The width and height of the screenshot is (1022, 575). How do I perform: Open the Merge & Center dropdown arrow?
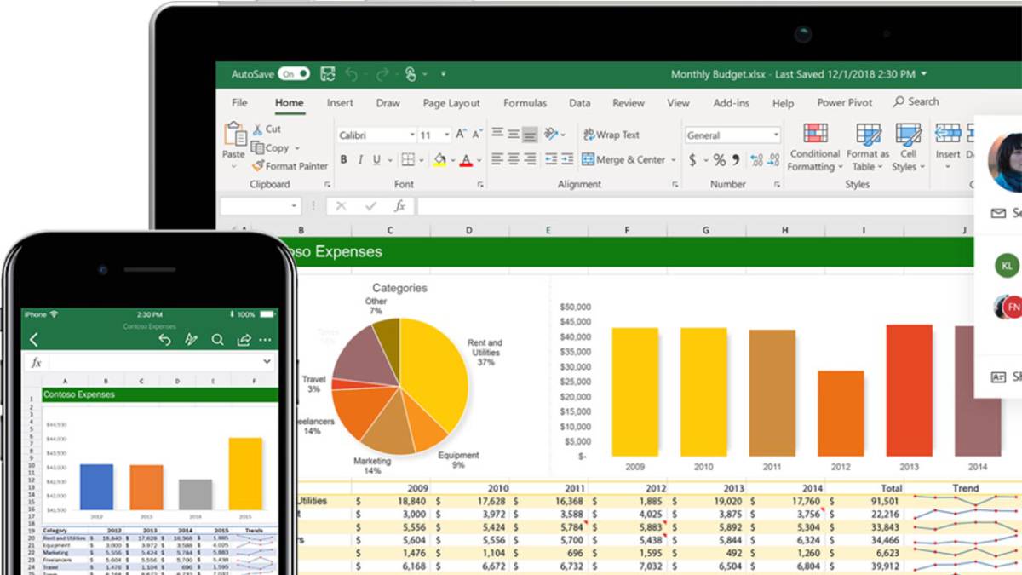tap(673, 160)
